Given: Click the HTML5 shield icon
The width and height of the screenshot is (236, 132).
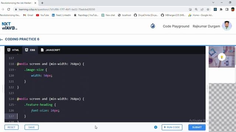Looking at the screenshot, I should [x=9, y=50].
